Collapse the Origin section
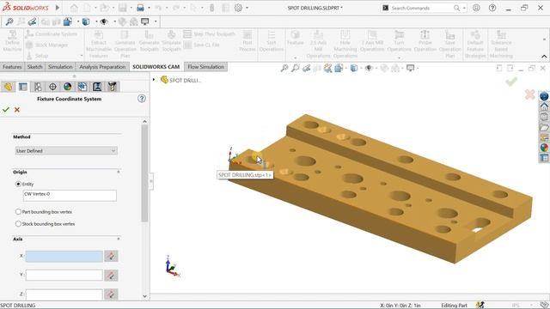Screen dimensions: 550x309 click(119, 172)
